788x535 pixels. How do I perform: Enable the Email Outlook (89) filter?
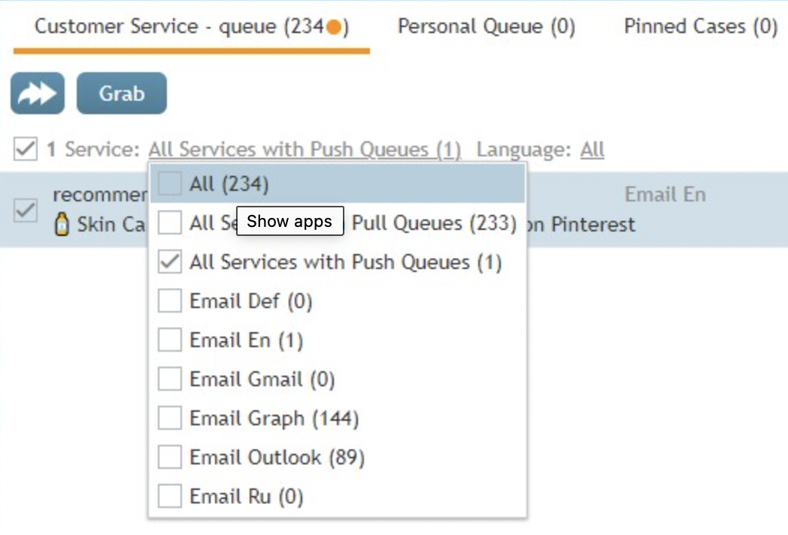point(170,458)
